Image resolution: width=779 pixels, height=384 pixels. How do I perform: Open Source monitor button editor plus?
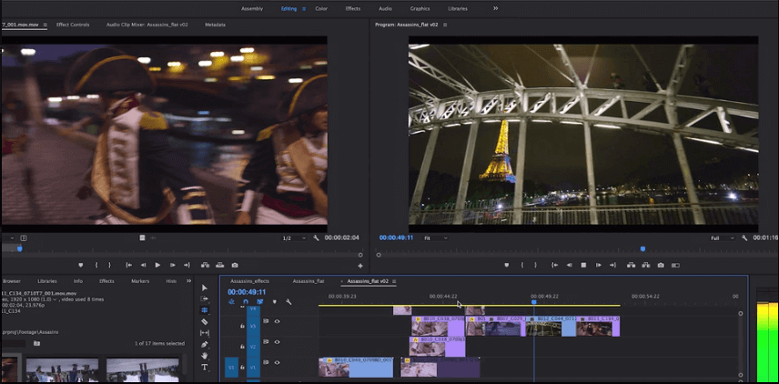point(360,267)
